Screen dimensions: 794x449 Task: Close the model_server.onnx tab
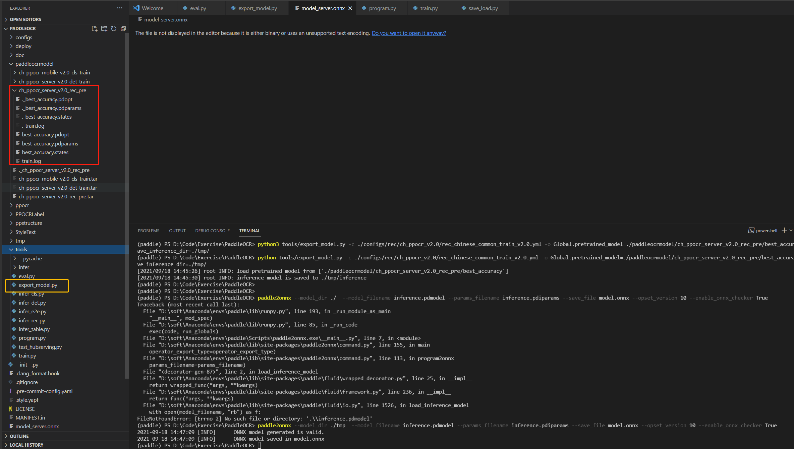(x=350, y=8)
